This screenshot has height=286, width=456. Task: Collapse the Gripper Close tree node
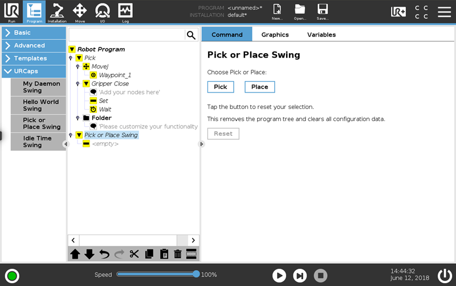tap(86, 84)
